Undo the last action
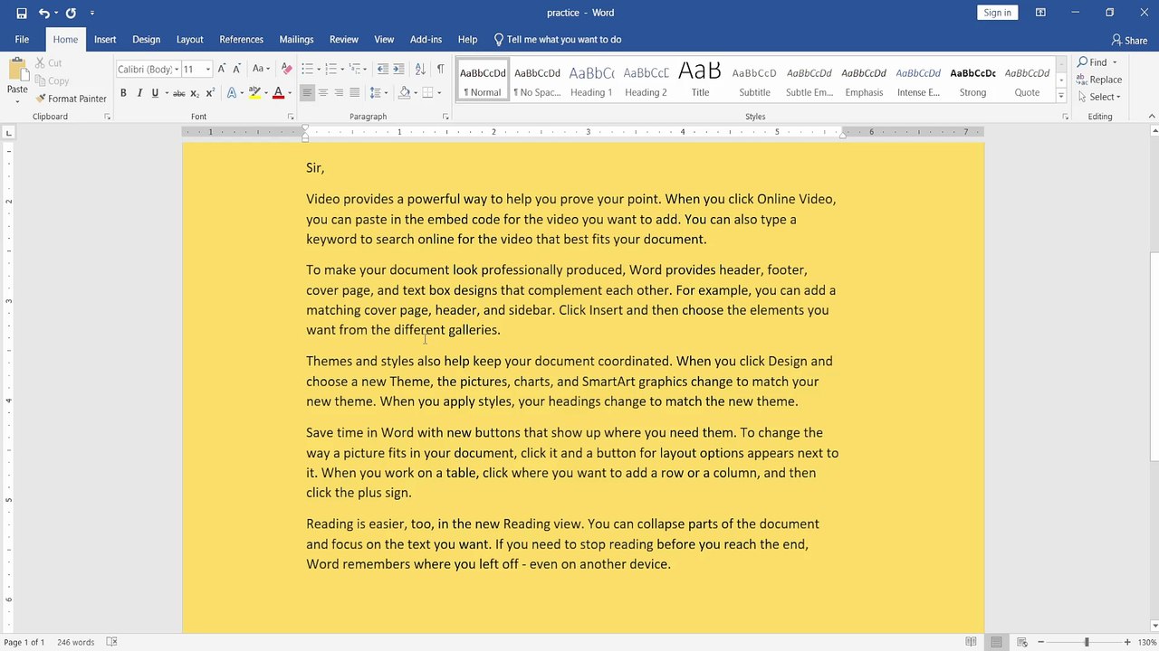 (x=43, y=13)
